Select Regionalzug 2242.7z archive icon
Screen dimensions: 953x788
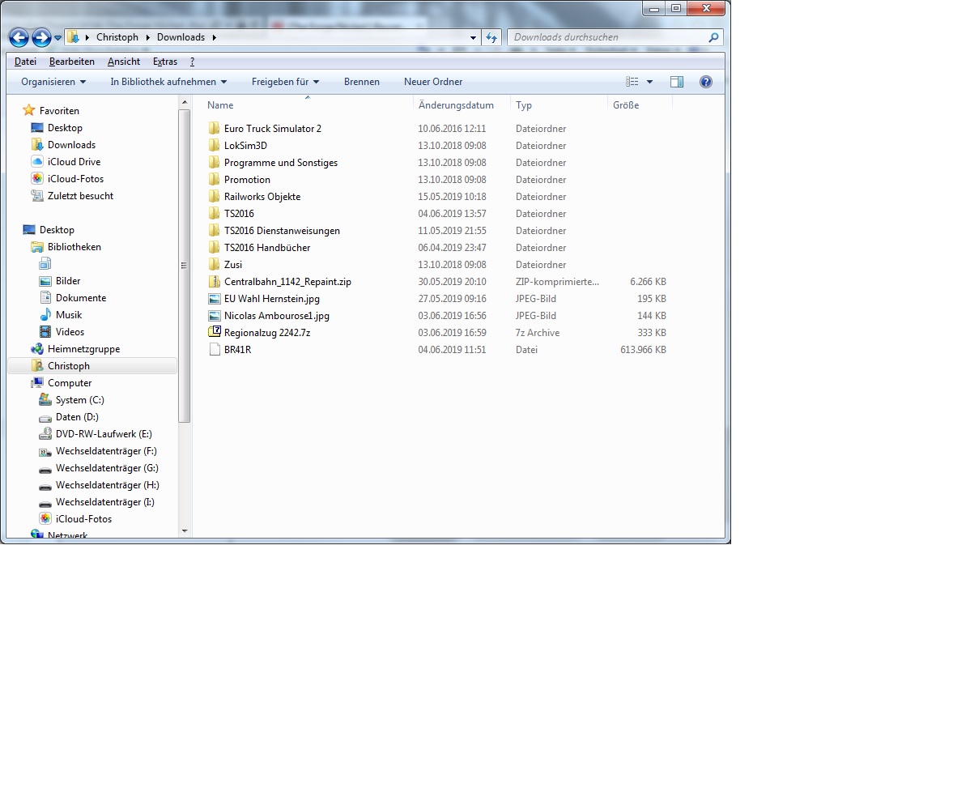214,332
